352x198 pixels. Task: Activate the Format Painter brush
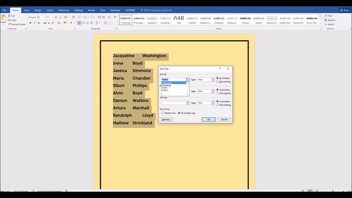[x=9, y=24]
